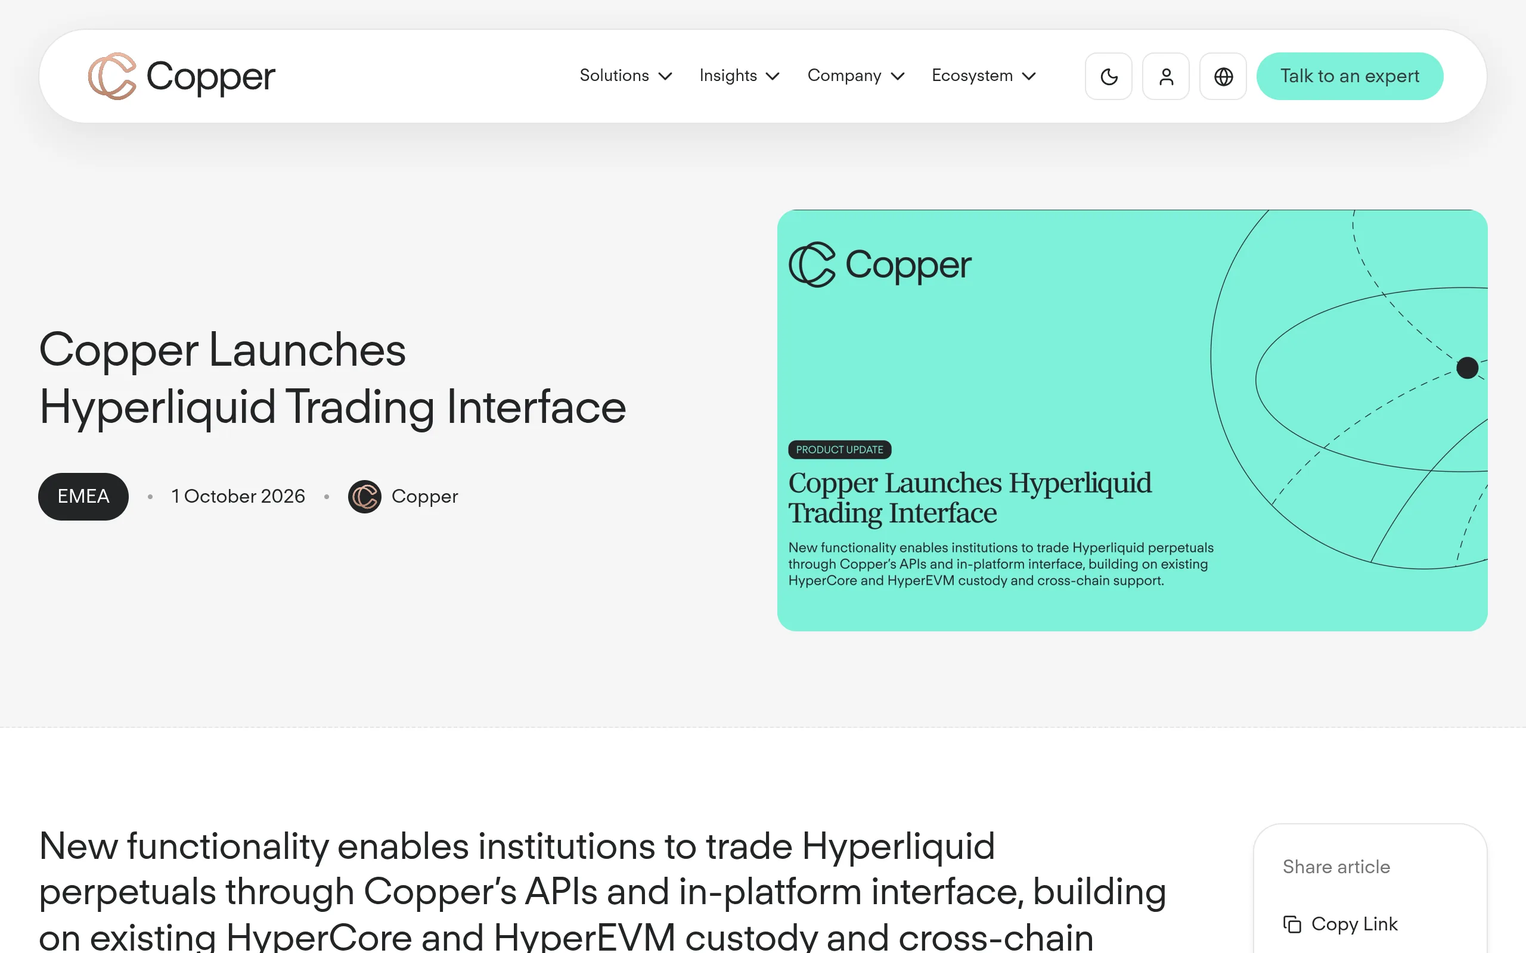Click the Share article label
Viewport: 1526px width, 953px height.
tap(1336, 867)
